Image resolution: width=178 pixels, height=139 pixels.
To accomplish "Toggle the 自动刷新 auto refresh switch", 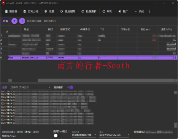I will pos(70,87).
